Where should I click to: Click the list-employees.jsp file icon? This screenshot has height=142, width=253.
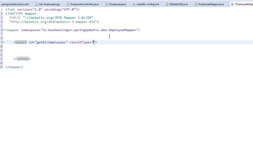pos(37,4)
